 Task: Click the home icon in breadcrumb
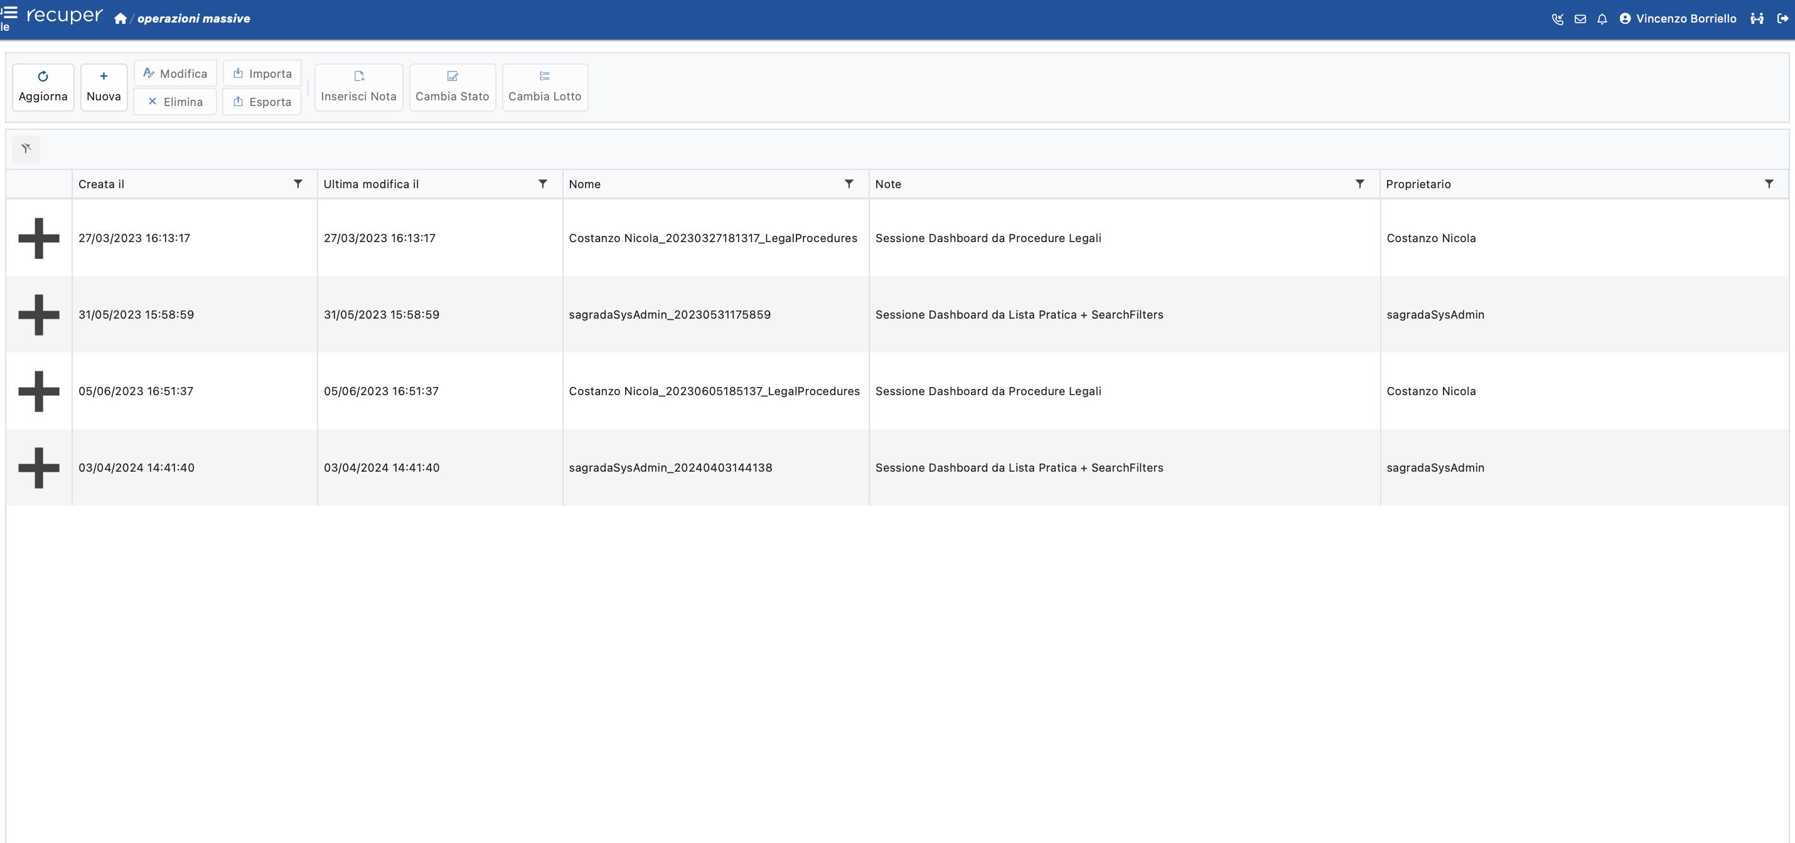click(121, 19)
